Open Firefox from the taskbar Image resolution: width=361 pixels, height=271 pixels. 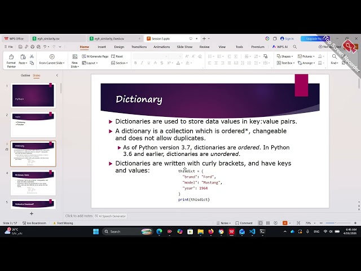210,231
